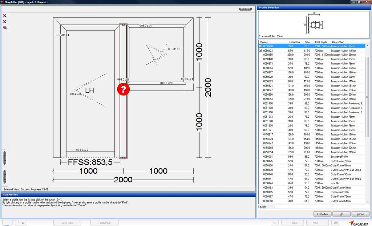Select profile row 0050854
The image size is (372, 226).
[x=312, y=99]
